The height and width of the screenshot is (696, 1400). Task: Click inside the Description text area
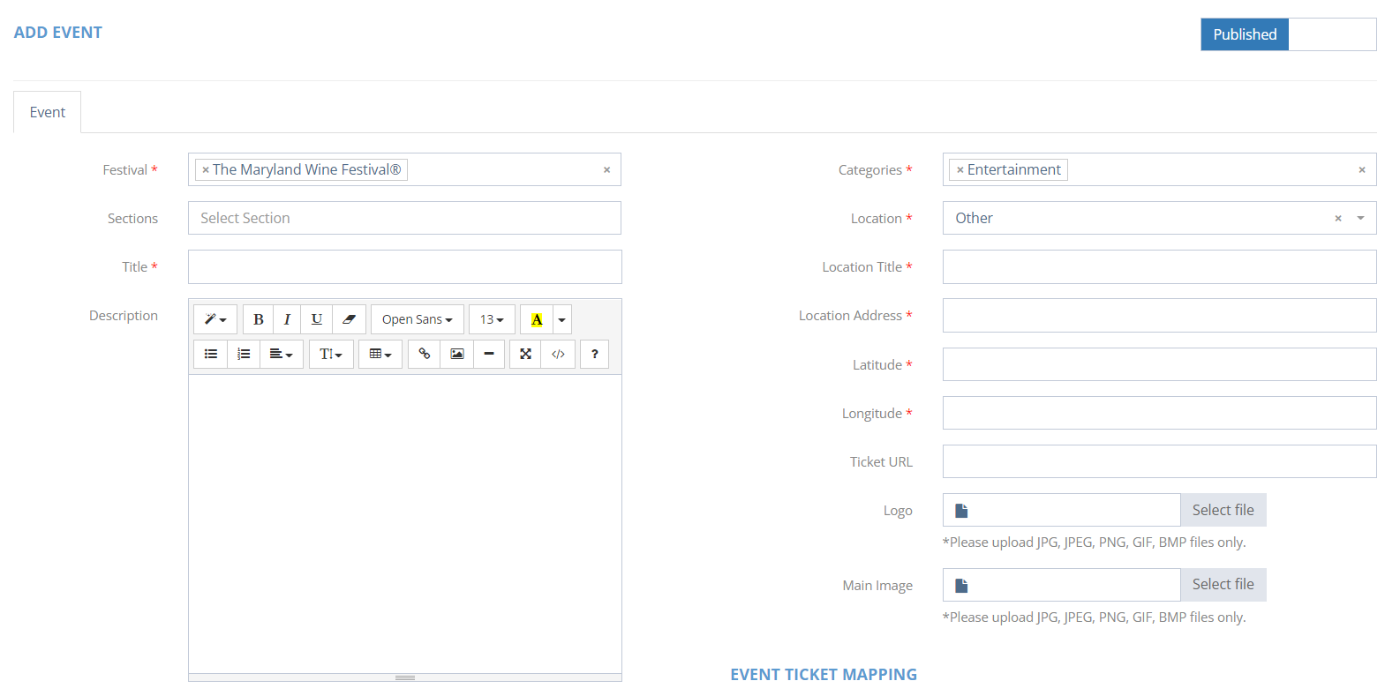tap(404, 524)
